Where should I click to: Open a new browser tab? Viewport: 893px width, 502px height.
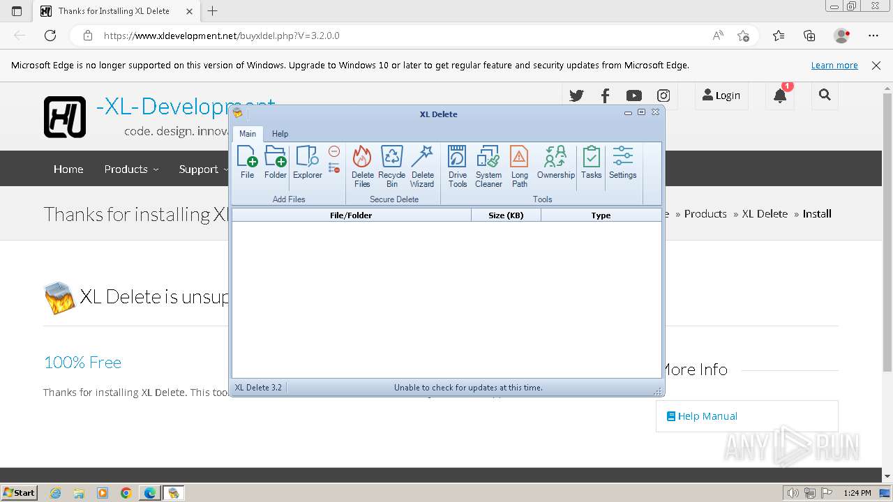pyautogui.click(x=213, y=11)
